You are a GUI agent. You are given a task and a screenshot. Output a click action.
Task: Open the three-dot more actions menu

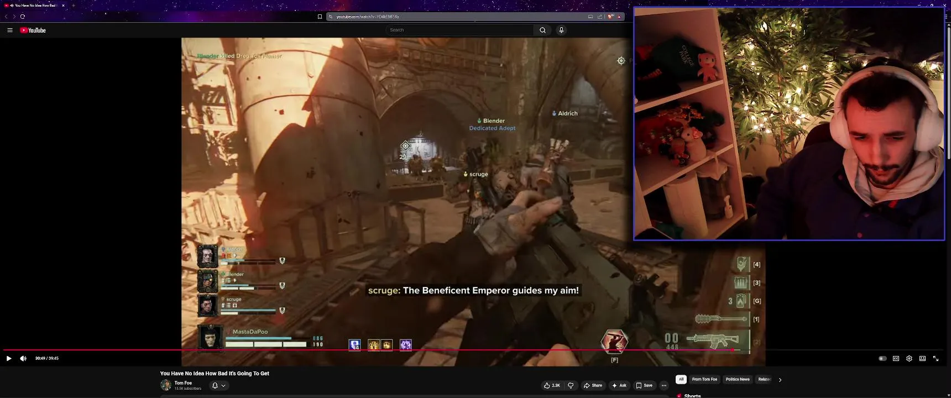(x=664, y=385)
